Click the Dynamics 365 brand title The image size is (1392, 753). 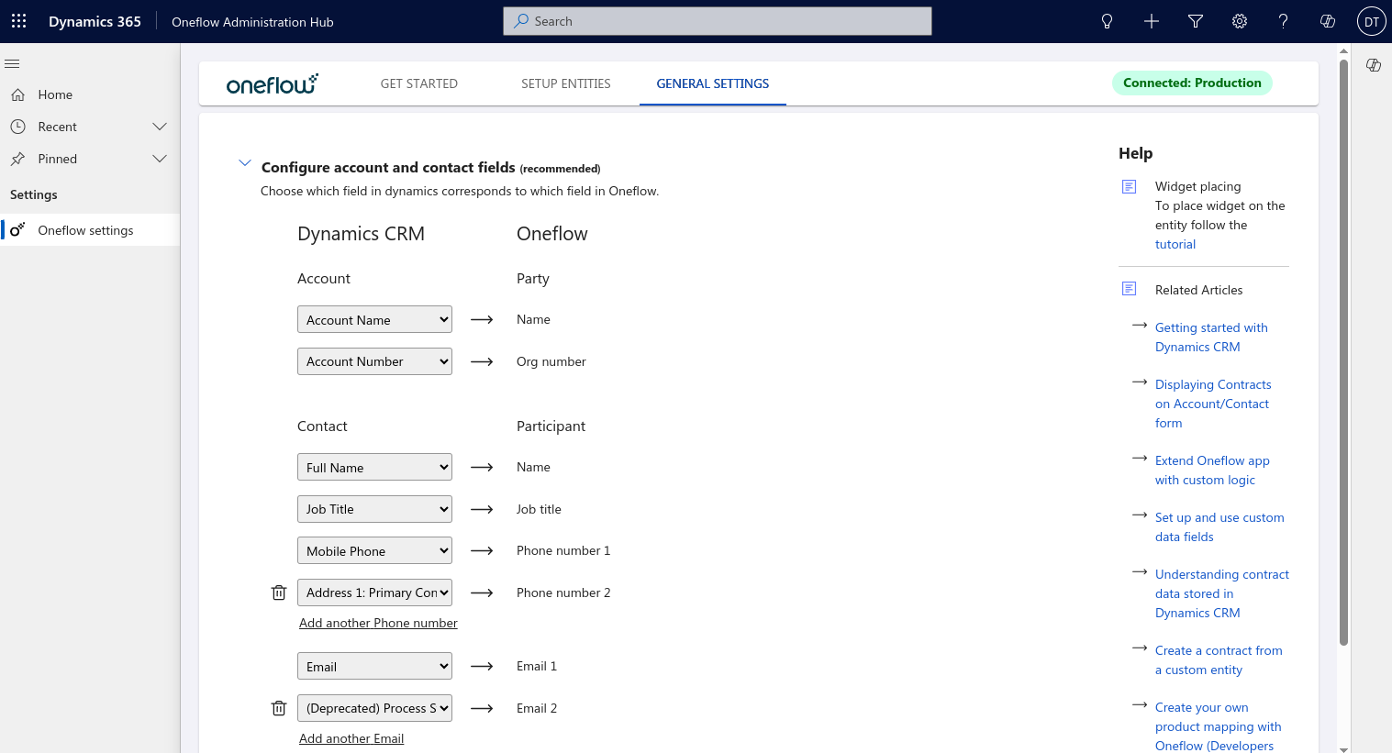click(x=95, y=22)
